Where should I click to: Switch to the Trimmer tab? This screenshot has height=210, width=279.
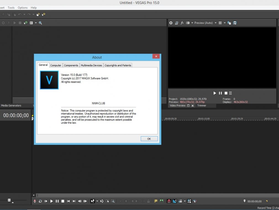point(202,105)
